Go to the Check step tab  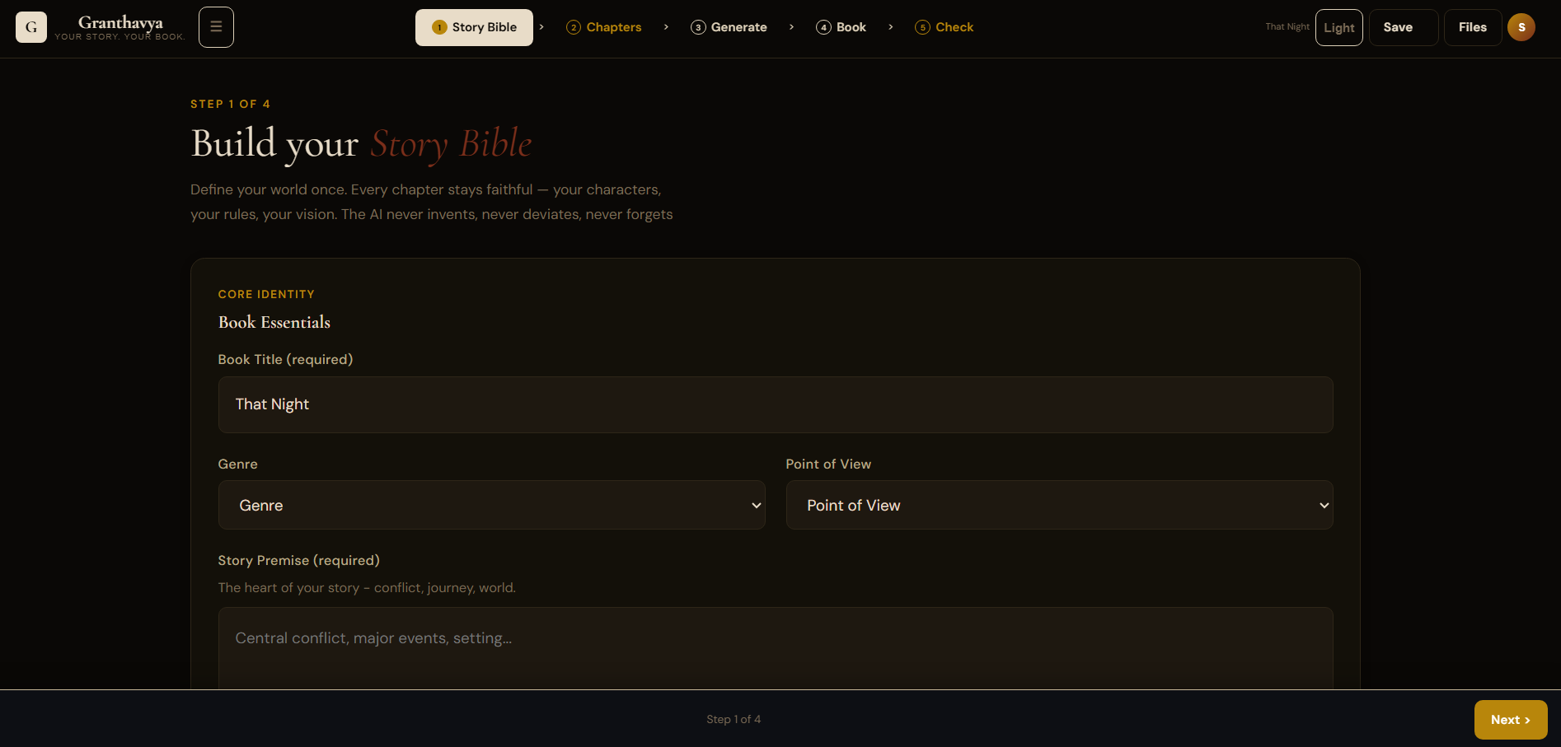click(x=944, y=27)
